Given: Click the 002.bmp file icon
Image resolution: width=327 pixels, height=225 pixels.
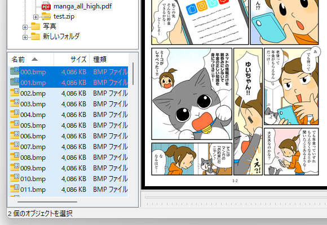Looking at the screenshot, I should [x=15, y=92].
